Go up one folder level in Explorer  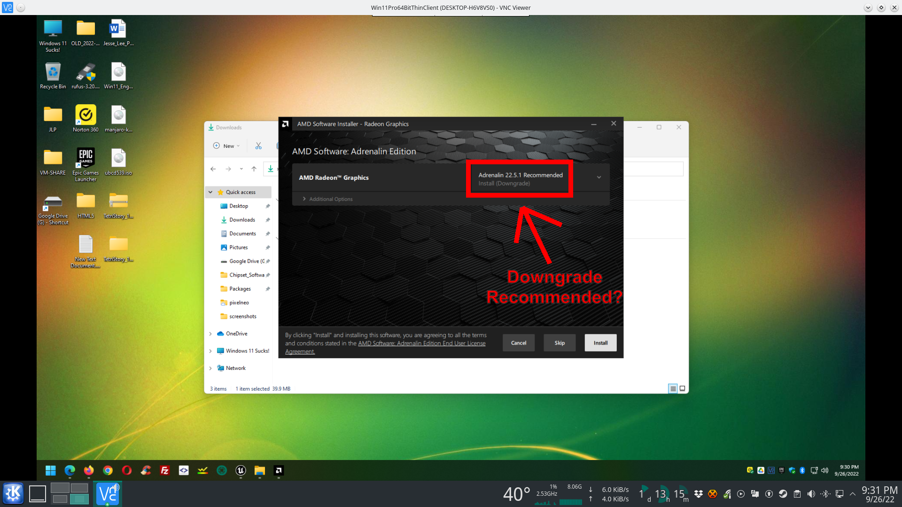pos(254,169)
